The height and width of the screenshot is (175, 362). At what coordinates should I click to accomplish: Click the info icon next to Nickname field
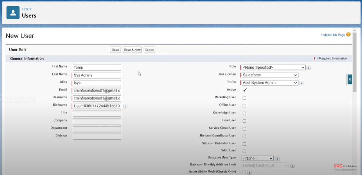click(125, 106)
